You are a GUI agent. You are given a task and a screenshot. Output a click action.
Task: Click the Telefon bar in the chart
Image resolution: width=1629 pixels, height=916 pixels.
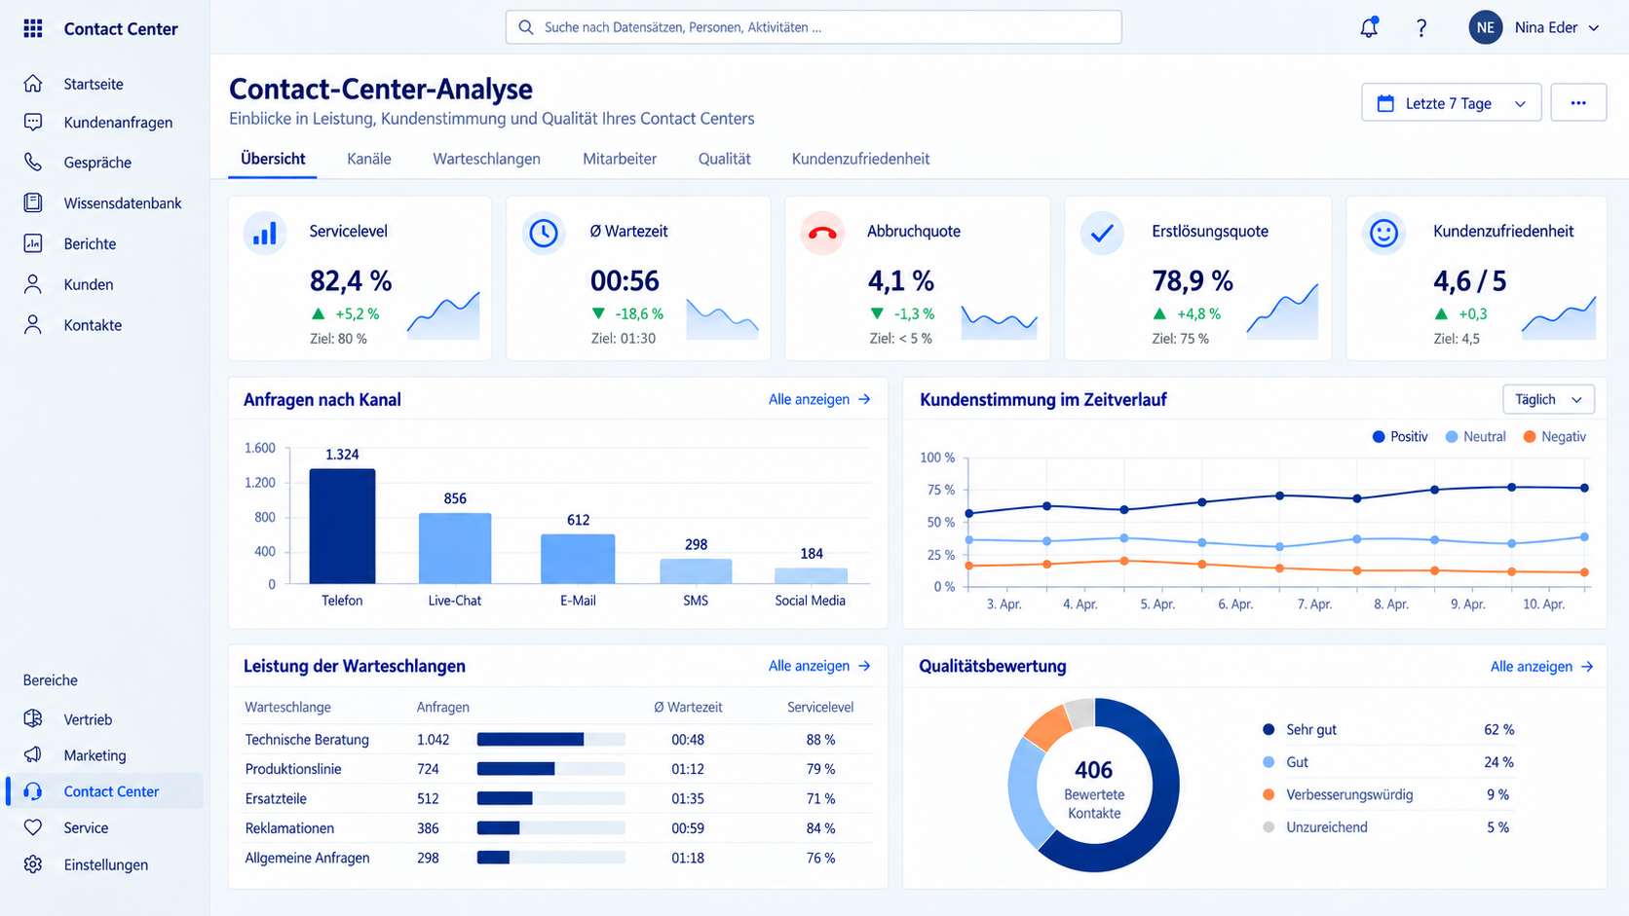(342, 527)
